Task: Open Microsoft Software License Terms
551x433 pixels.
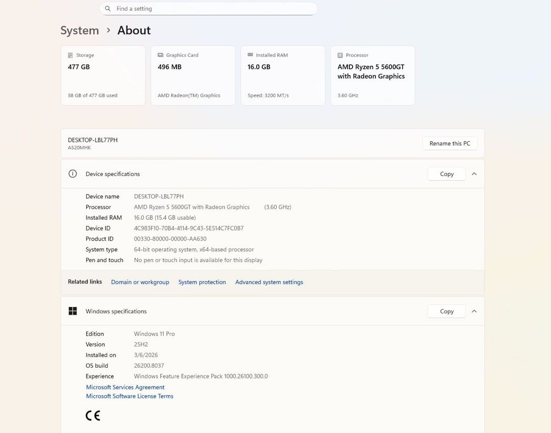Action: (130, 396)
